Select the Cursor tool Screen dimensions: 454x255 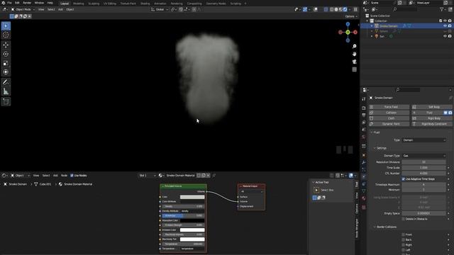[x=6, y=35]
